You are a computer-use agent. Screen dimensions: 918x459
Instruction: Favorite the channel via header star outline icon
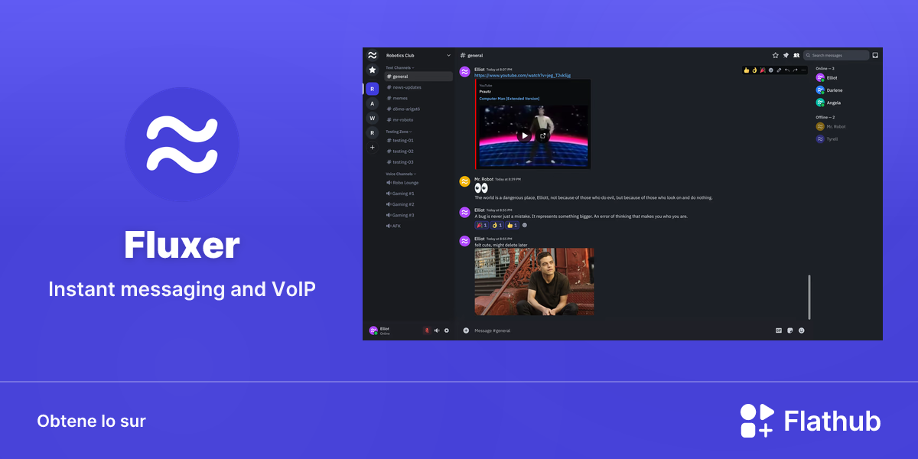tap(775, 55)
